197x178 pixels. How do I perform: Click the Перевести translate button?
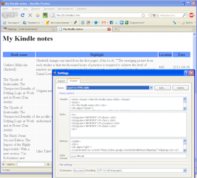coord(31,23)
